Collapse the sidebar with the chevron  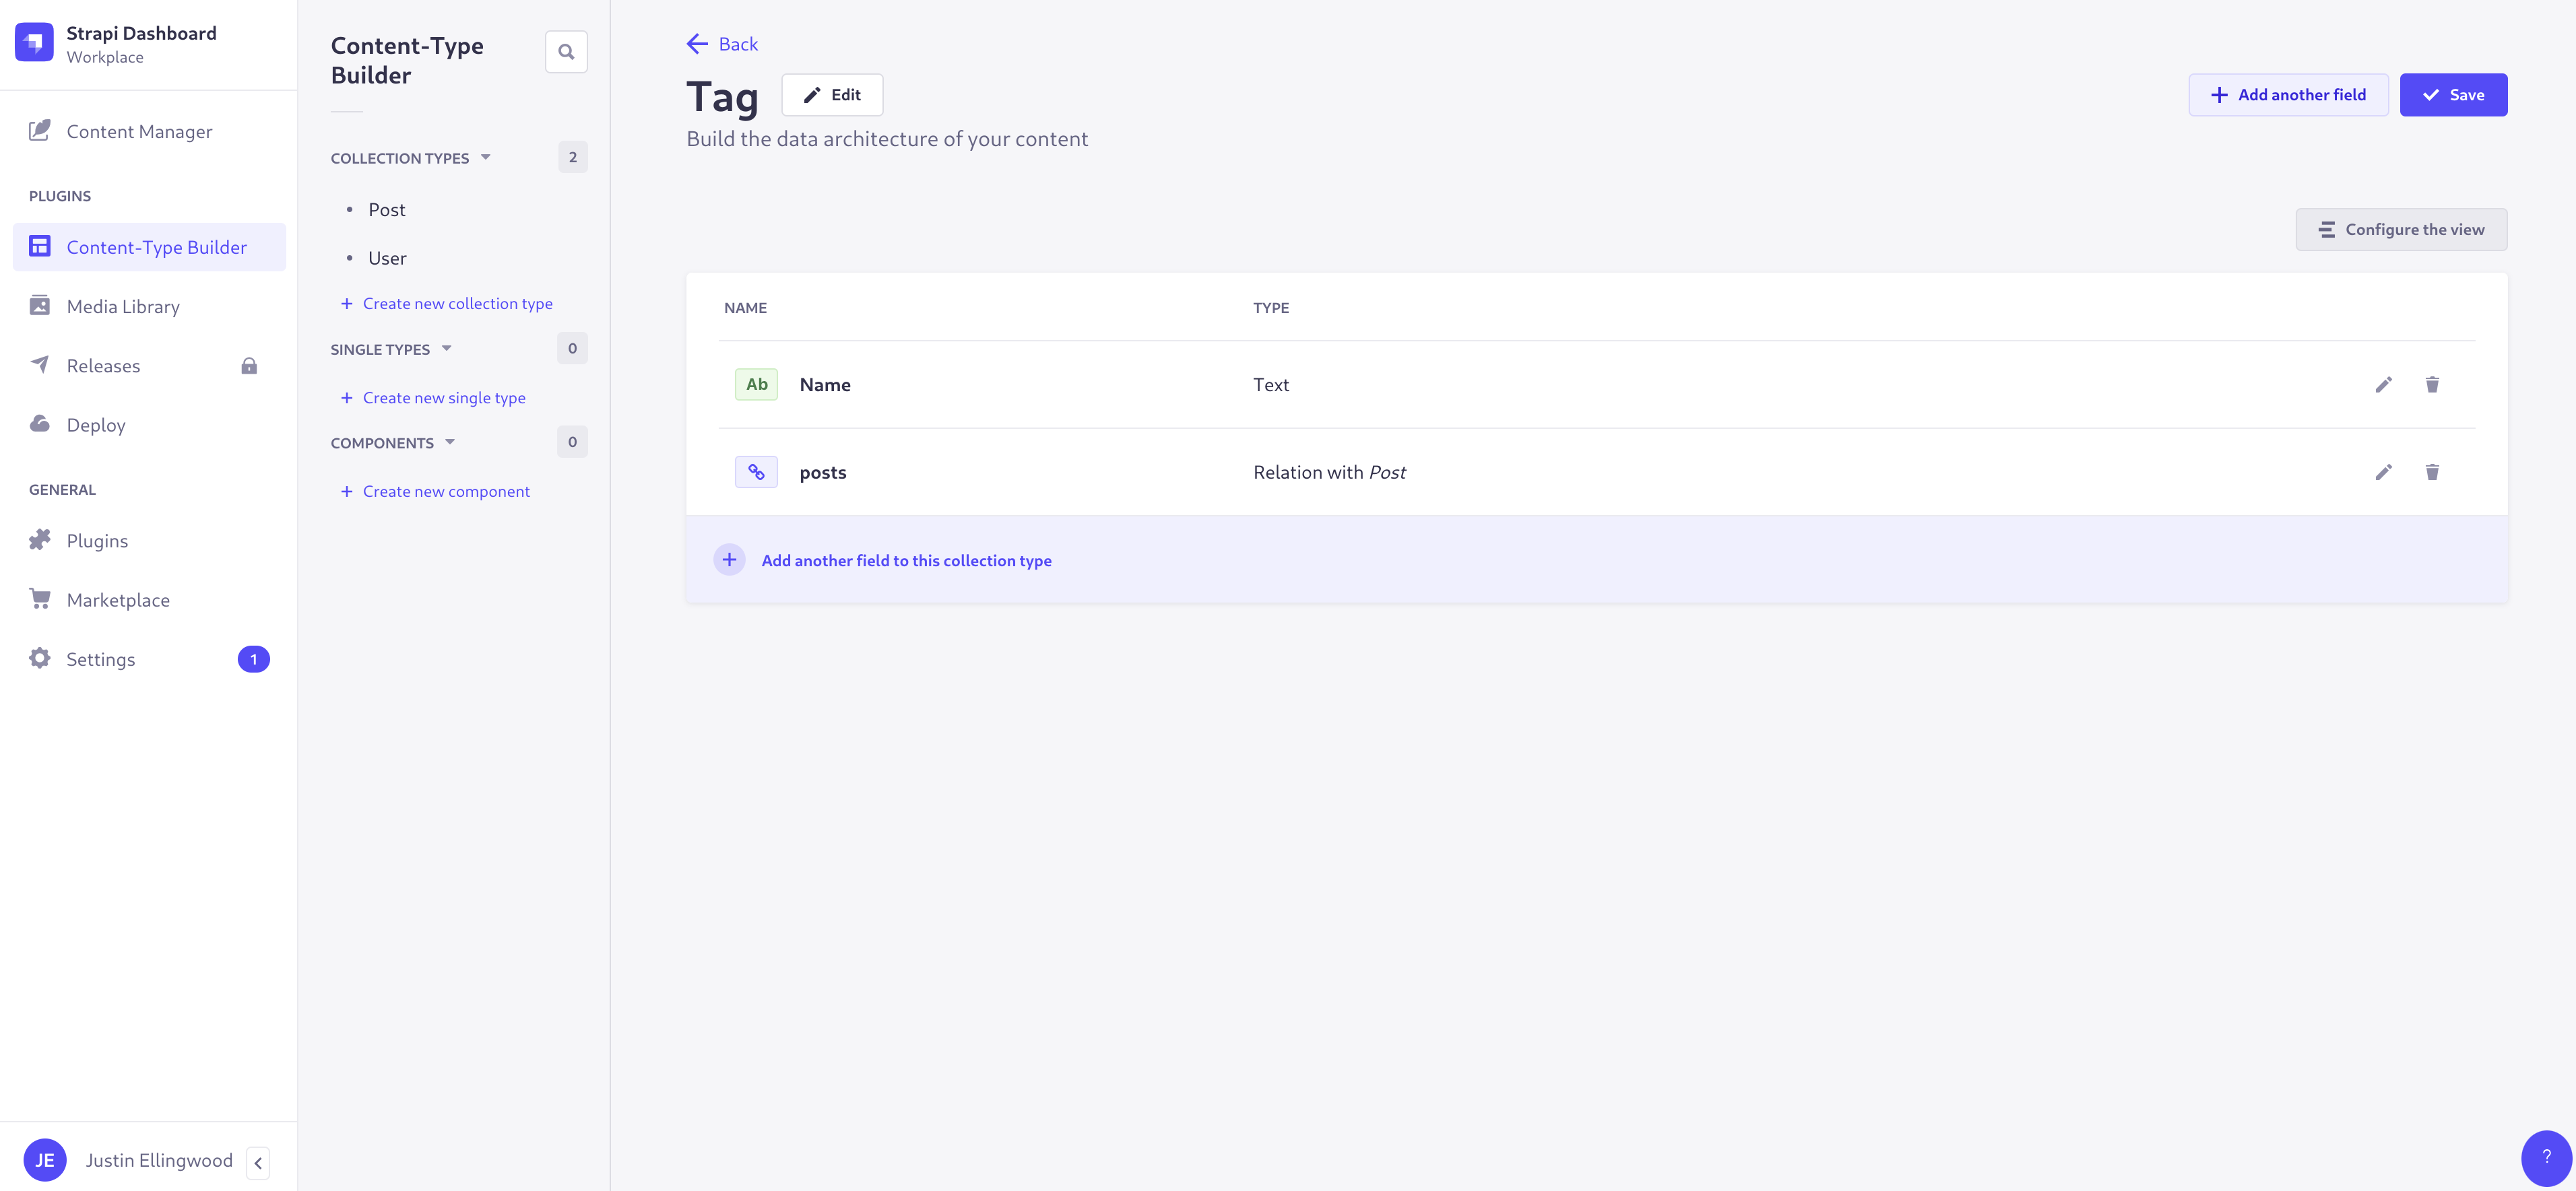coord(258,1163)
